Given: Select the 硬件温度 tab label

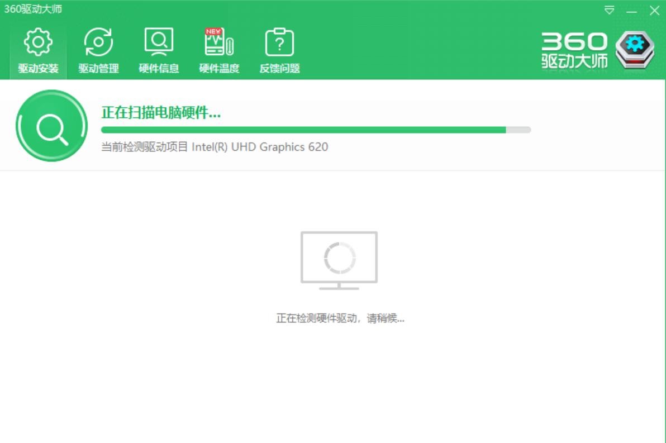Looking at the screenshot, I should (219, 69).
